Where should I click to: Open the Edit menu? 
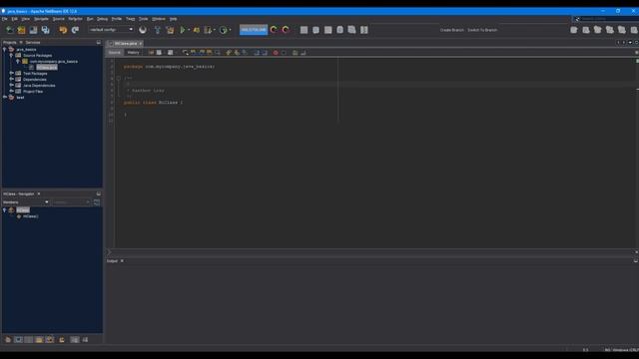(x=15, y=19)
